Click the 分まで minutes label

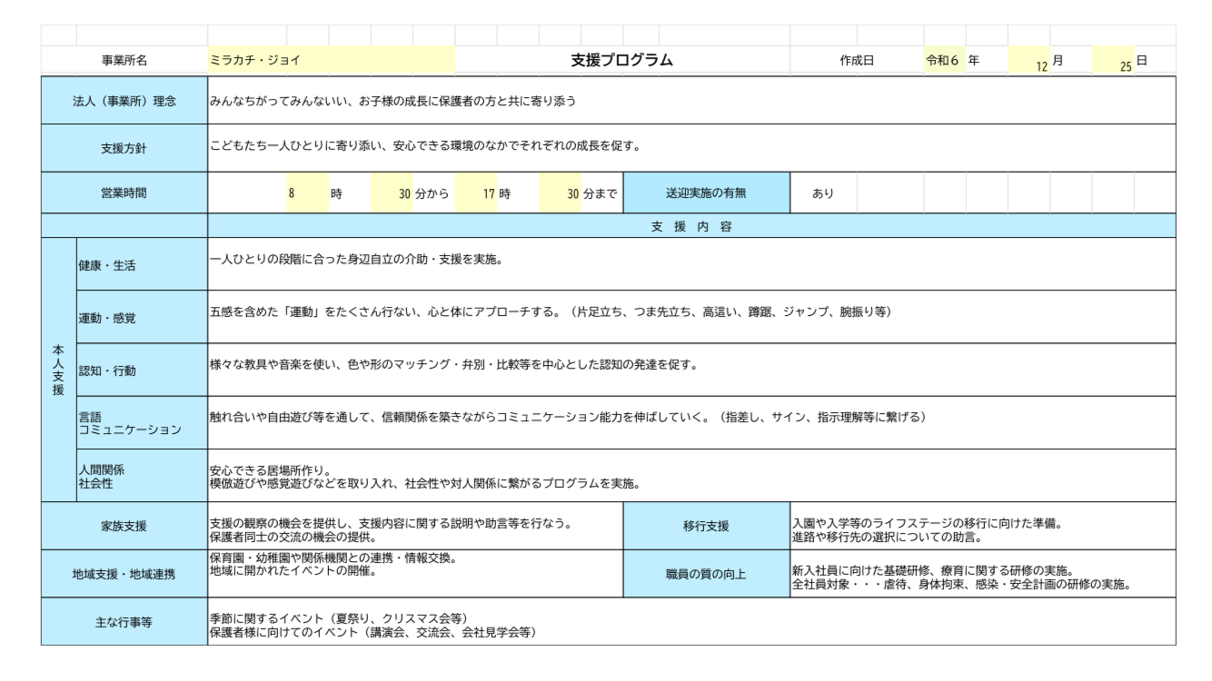coord(600,192)
